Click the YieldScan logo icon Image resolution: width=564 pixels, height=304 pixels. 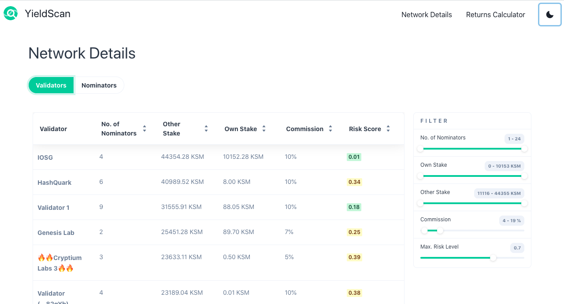[x=11, y=14]
